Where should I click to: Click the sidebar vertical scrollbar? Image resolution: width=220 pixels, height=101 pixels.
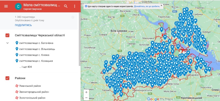tap(80, 39)
